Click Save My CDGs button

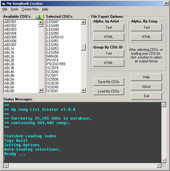[109, 82]
